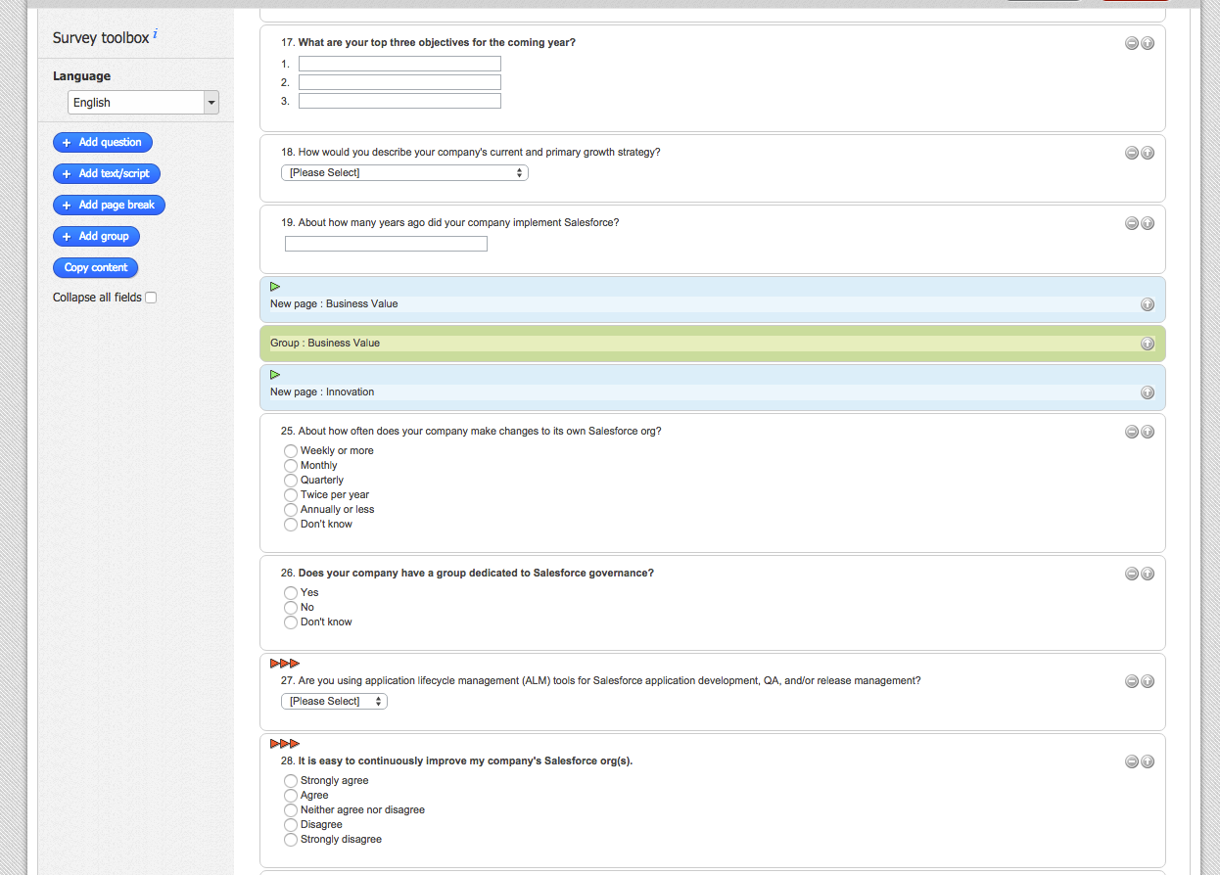Open the growth strategy Please Select dropdown
This screenshot has height=875, width=1220.
tap(404, 172)
